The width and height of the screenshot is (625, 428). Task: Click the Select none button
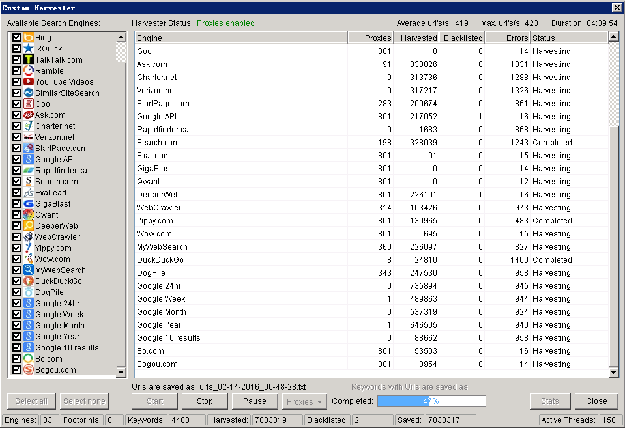84,401
